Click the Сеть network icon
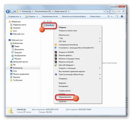 pos(11,71)
